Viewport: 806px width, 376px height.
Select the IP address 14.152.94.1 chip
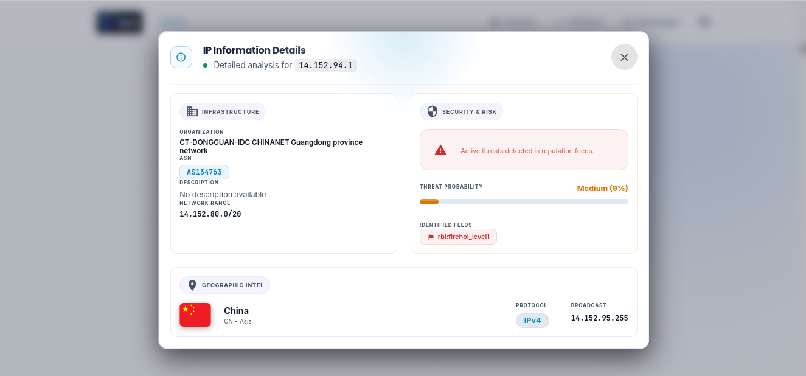325,65
